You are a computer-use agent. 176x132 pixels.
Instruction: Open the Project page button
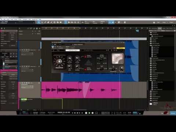tap(171, 22)
